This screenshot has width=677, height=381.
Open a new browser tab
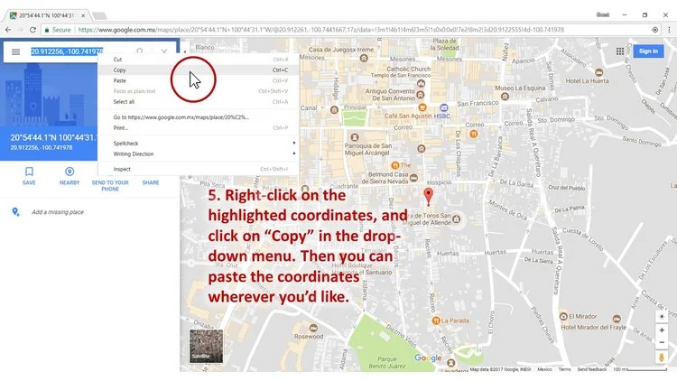point(99,15)
